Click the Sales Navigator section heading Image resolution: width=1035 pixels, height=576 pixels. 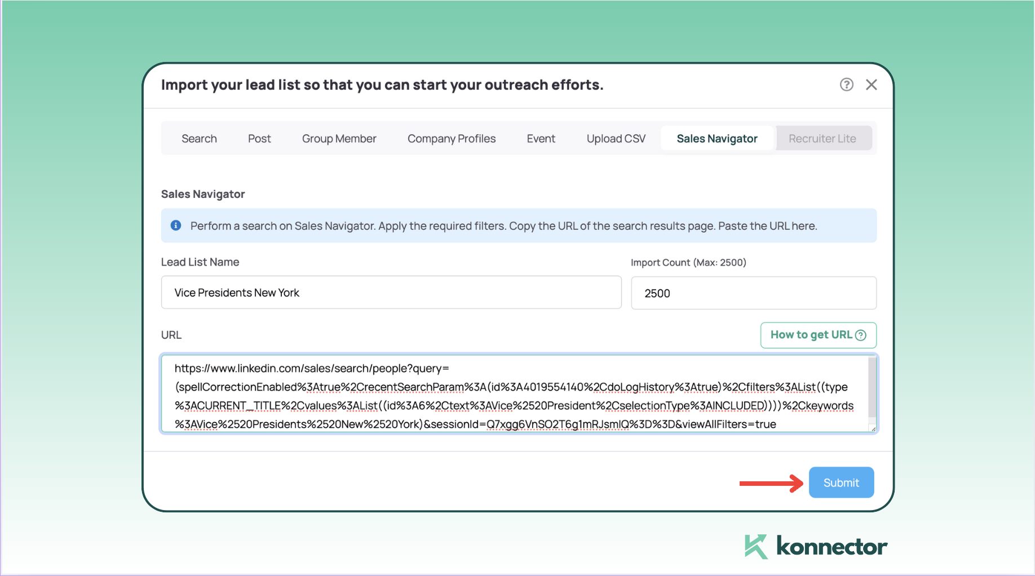point(203,194)
